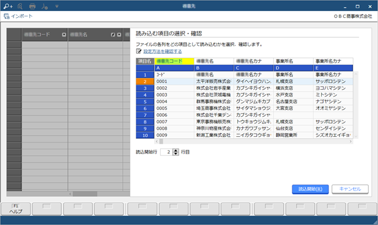
Task: Click the printer icon in title bar
Action: (x=32, y=6)
